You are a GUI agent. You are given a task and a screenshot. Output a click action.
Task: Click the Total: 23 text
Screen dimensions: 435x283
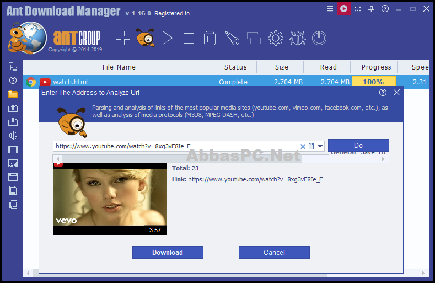click(185, 168)
